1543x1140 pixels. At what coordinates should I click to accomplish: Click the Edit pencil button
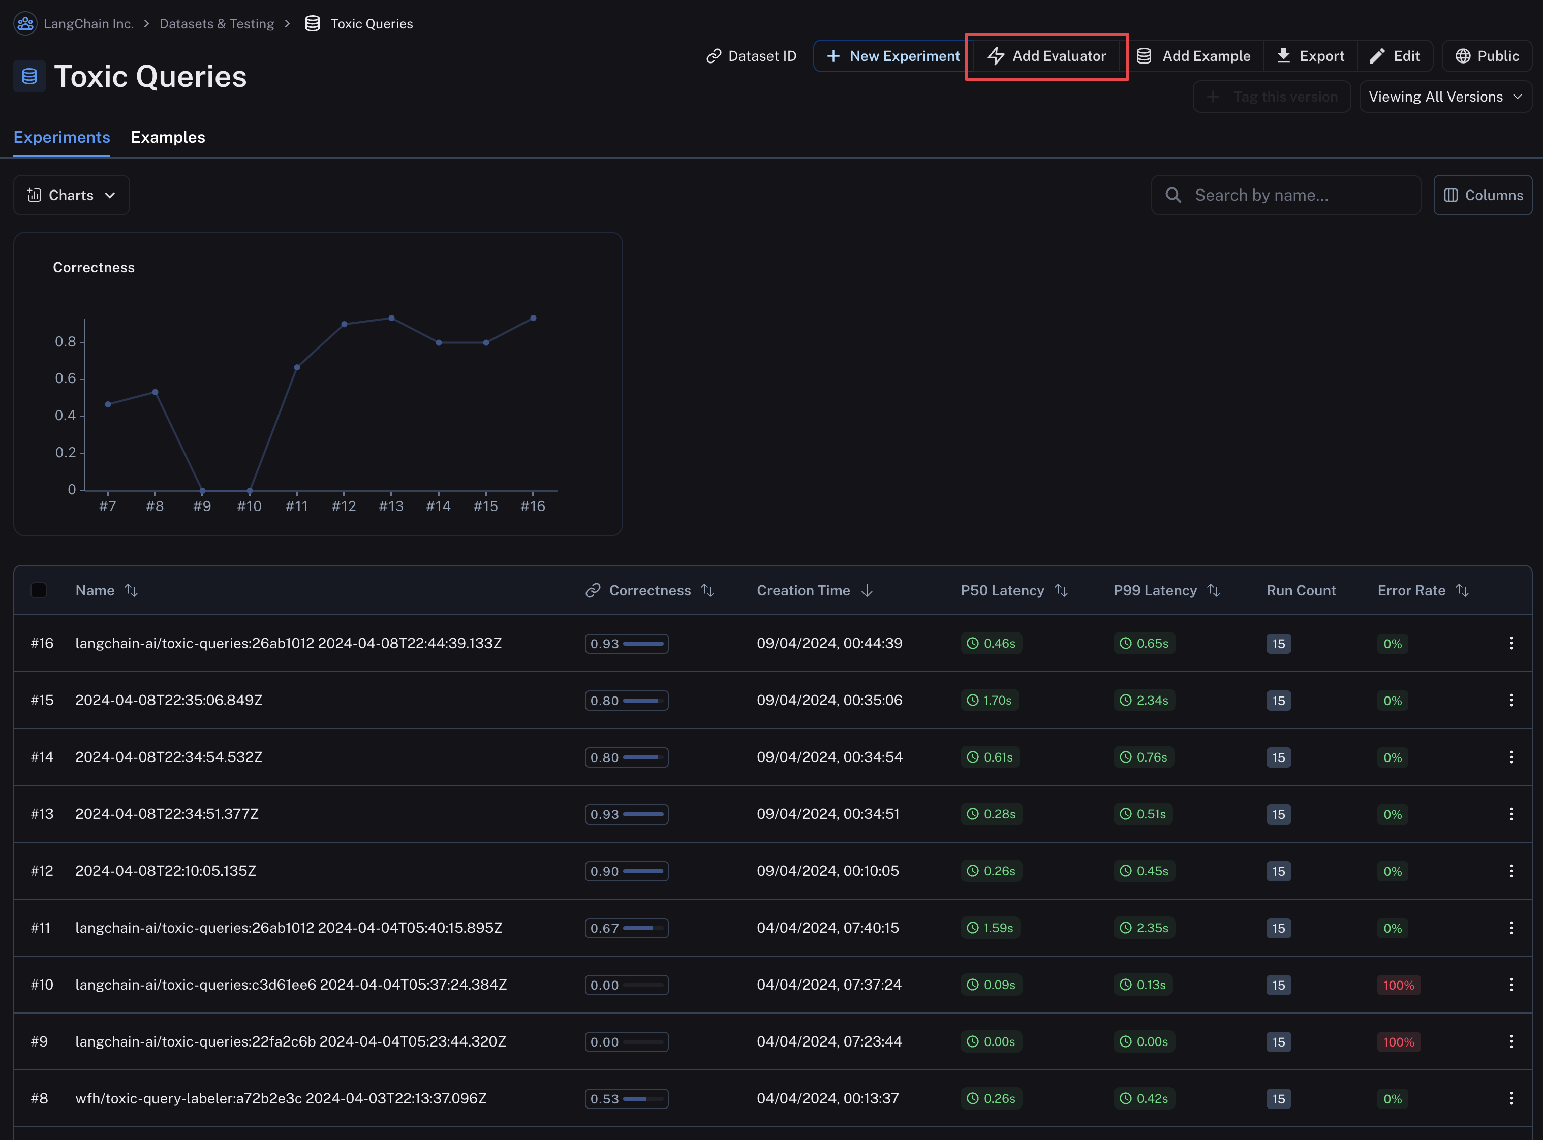point(1395,56)
